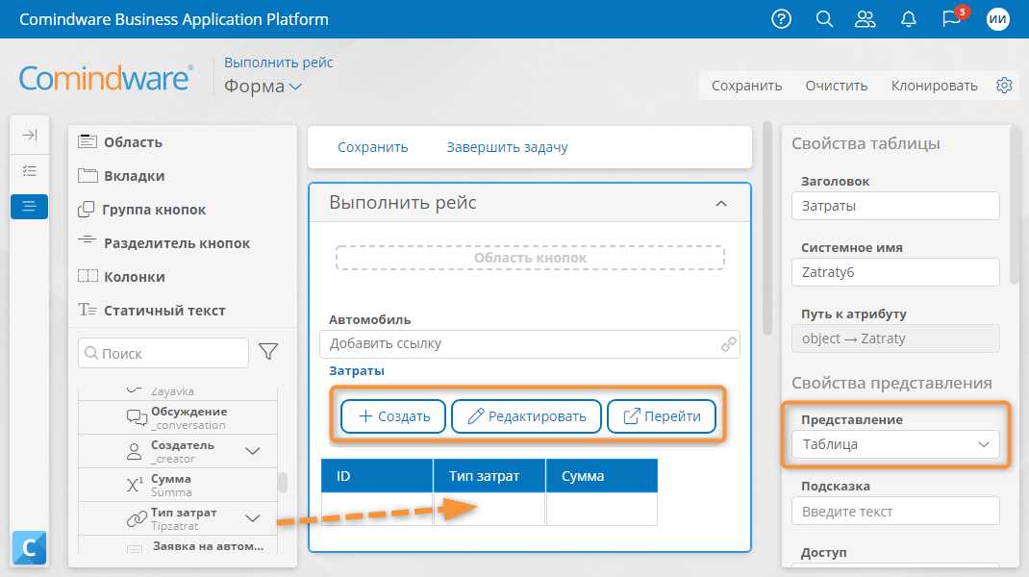Click the Comindware logo

coord(107,78)
